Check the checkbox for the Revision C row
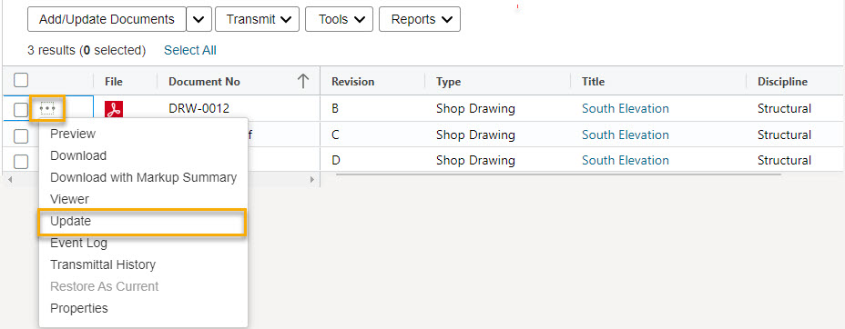The image size is (845, 329). [21, 136]
